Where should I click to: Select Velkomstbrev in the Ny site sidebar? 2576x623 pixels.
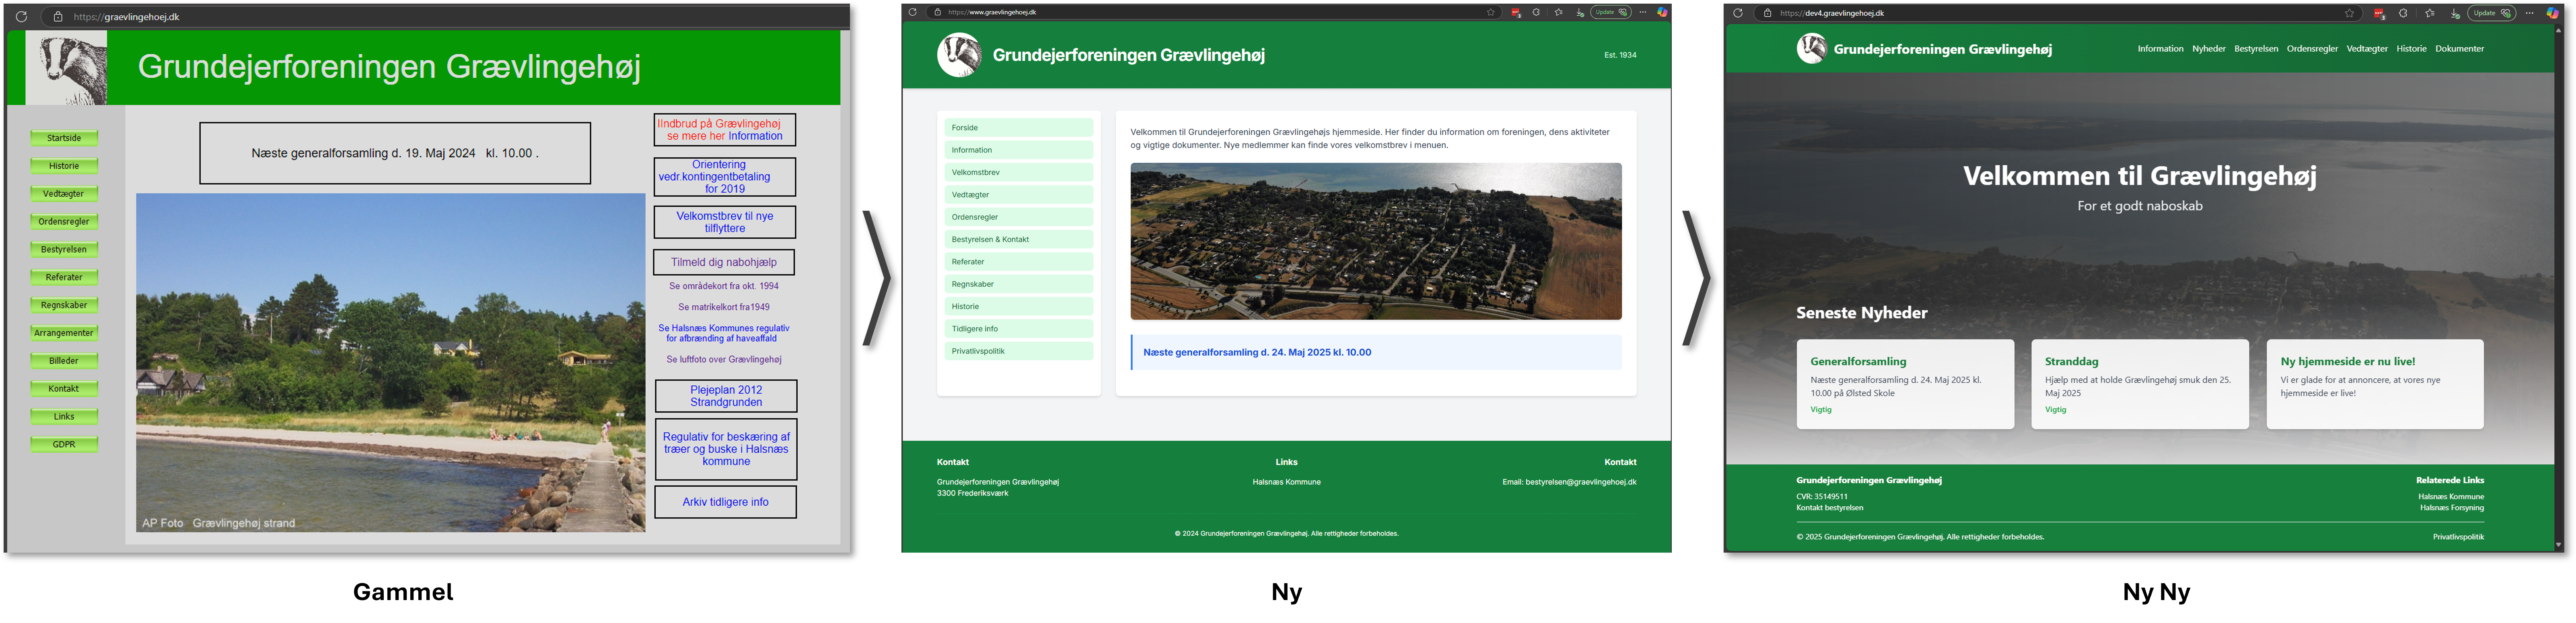(x=1018, y=172)
